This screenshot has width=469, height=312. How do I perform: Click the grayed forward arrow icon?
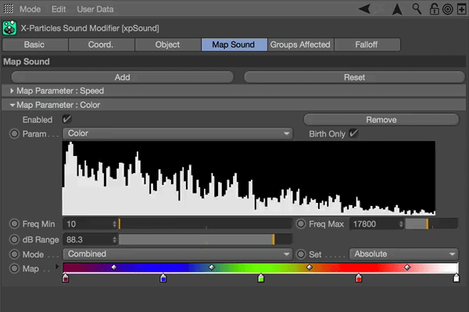point(379,9)
